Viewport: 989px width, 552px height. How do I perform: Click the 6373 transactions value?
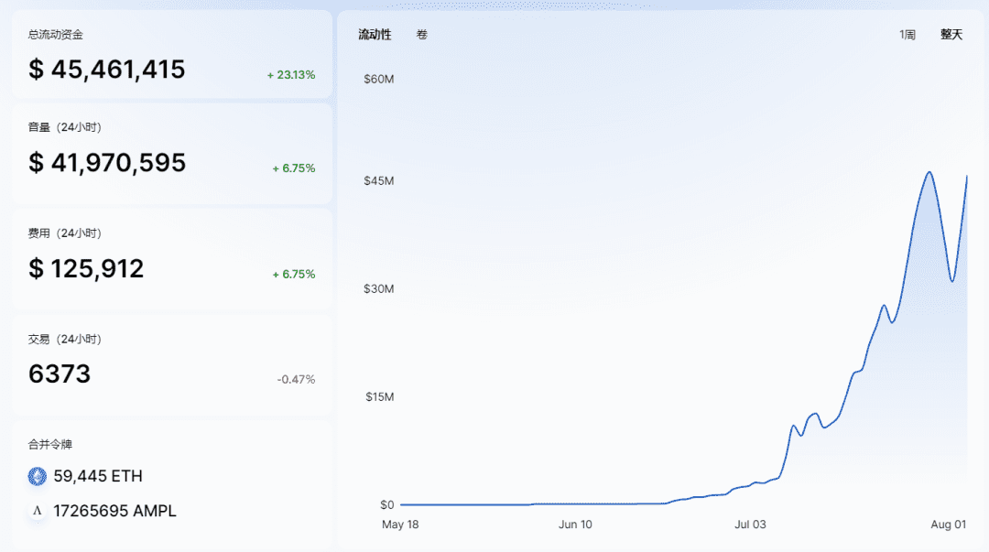tap(60, 374)
